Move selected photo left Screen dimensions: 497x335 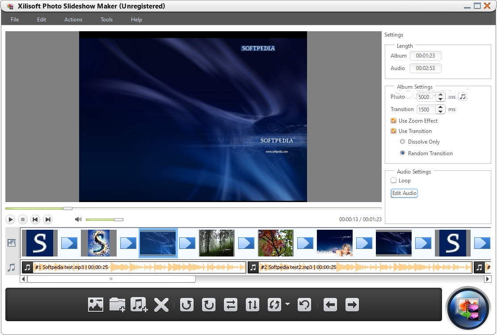pyautogui.click(x=330, y=305)
